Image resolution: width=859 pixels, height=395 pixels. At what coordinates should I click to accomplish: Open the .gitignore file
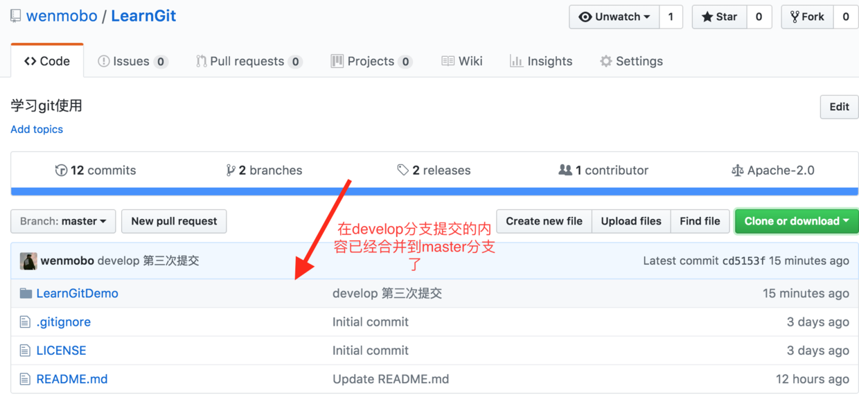(x=63, y=322)
